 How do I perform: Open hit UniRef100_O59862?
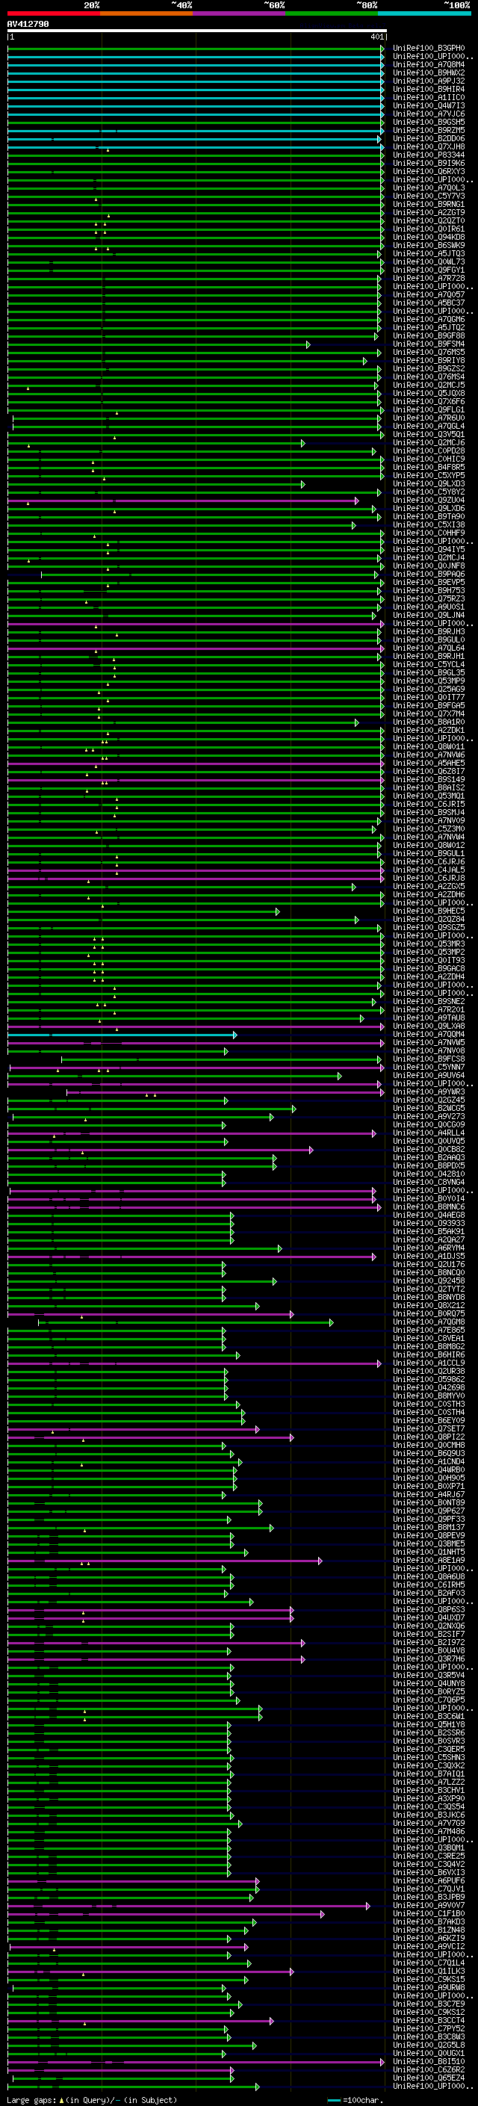coord(429,1379)
